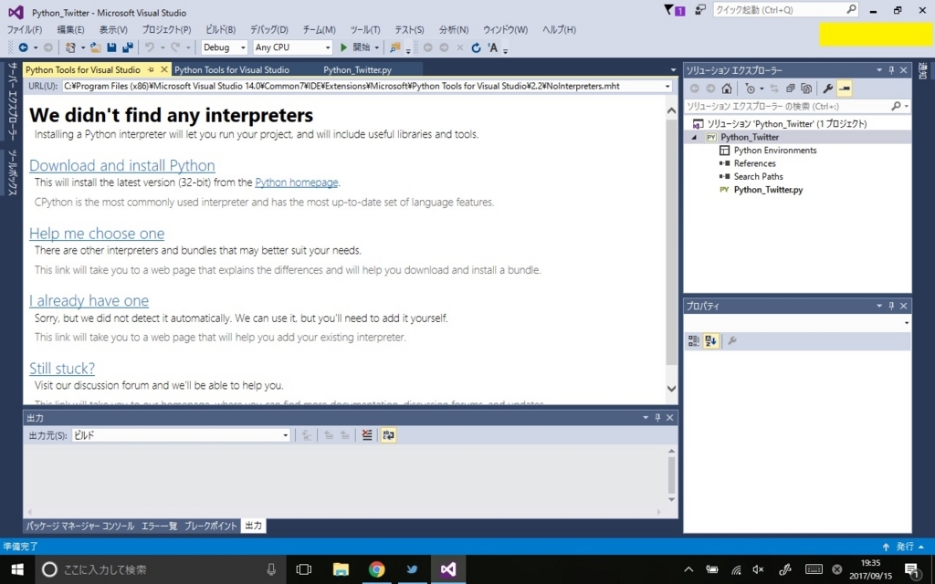Open Google Chrome from the taskbar
This screenshot has height=584, width=935.
(376, 569)
